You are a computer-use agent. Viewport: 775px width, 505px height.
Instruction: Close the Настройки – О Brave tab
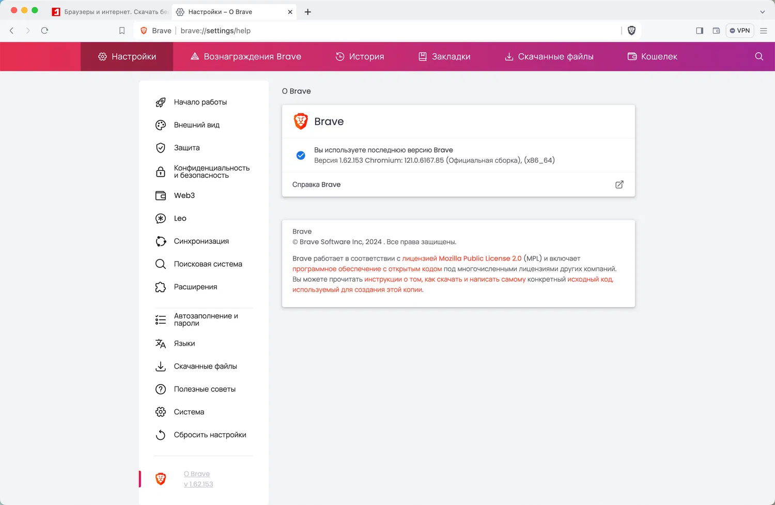[290, 12]
